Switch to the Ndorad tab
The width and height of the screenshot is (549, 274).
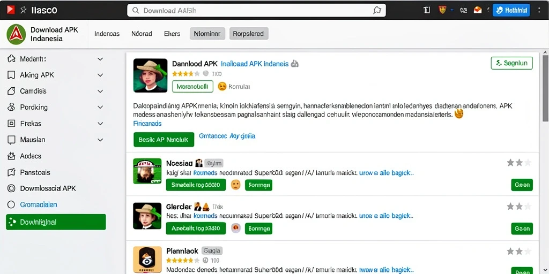(x=142, y=34)
